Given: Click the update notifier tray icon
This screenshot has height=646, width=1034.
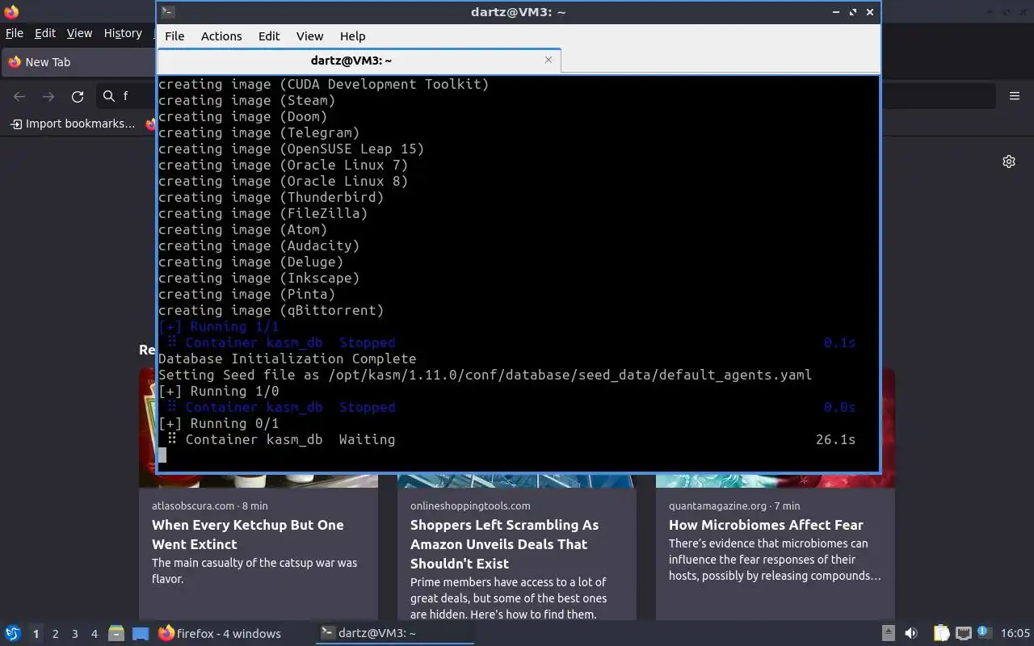Looking at the screenshot, I should coord(984,634).
